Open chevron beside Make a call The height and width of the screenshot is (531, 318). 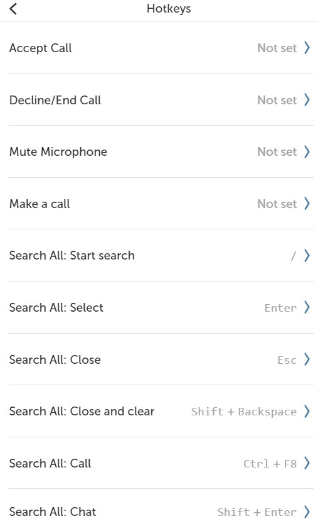307,204
